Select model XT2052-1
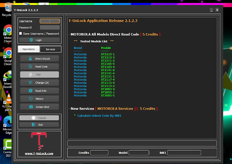This screenshot has height=164, width=232. point(108,92)
